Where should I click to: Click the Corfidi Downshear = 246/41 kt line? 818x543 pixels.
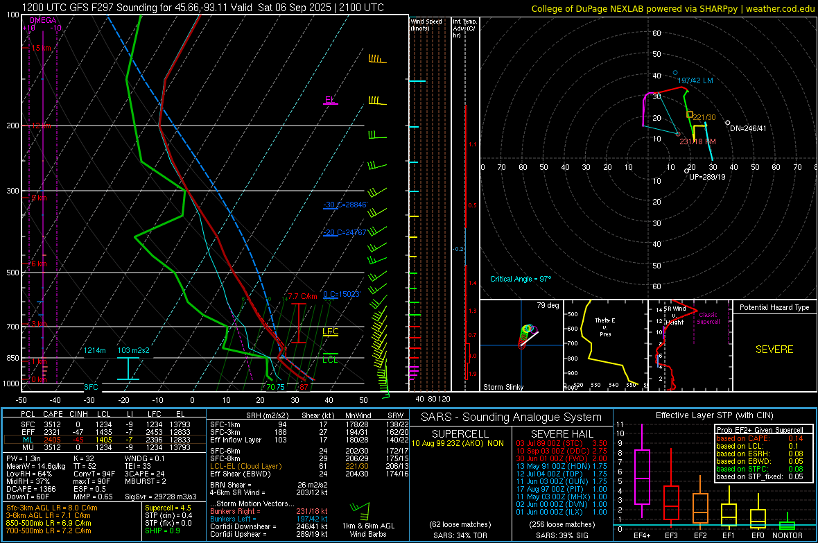coord(269,526)
